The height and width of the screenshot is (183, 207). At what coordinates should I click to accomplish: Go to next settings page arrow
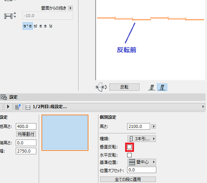click(x=8, y=107)
